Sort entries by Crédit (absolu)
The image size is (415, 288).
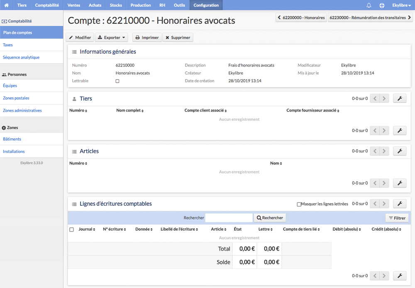pos(386,229)
